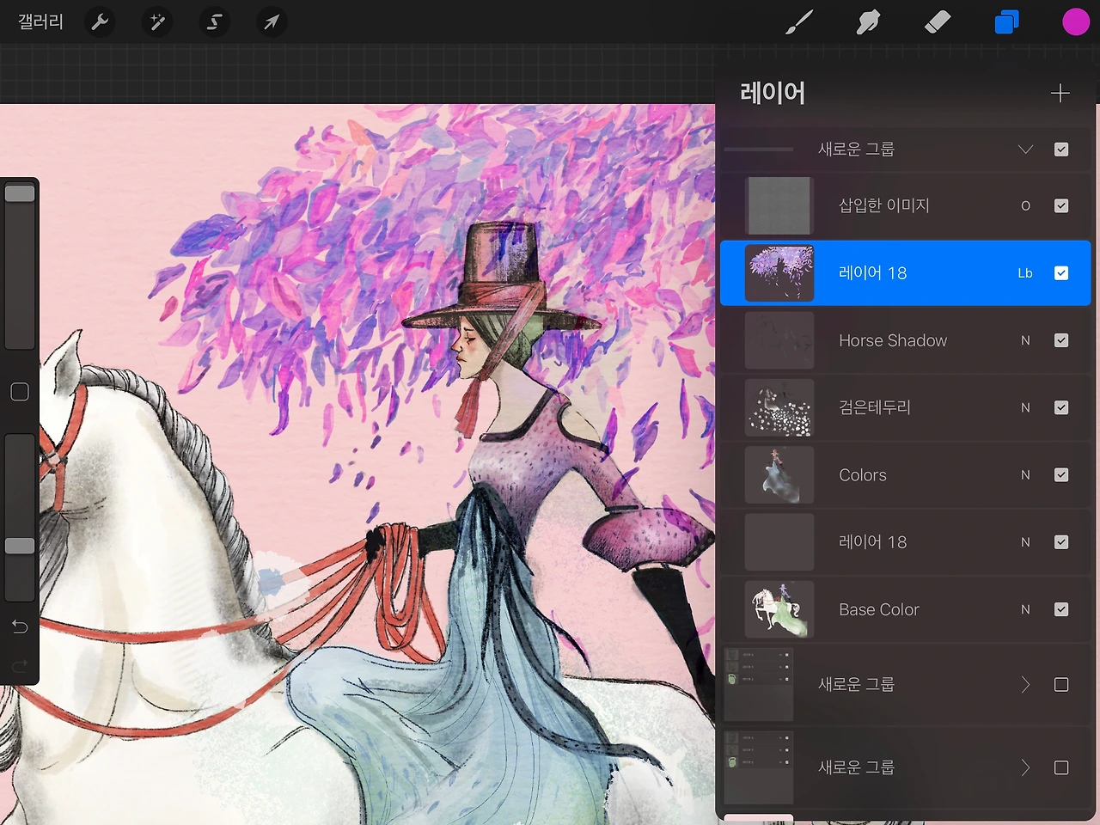Add a new layer with plus icon

coord(1060,93)
